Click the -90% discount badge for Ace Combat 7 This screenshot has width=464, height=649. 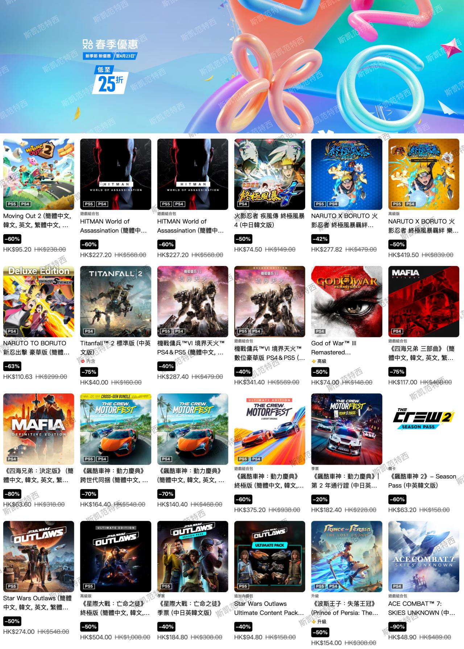click(397, 627)
